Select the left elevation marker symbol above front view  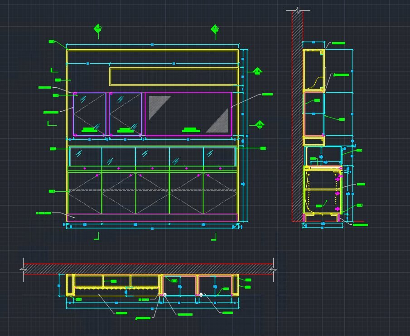(x=97, y=28)
